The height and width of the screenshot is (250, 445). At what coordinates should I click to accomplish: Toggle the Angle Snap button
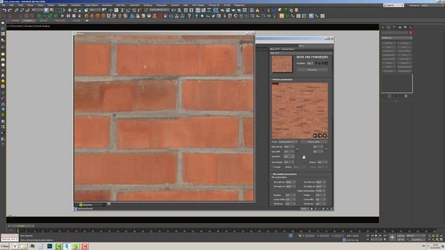pos(128,10)
